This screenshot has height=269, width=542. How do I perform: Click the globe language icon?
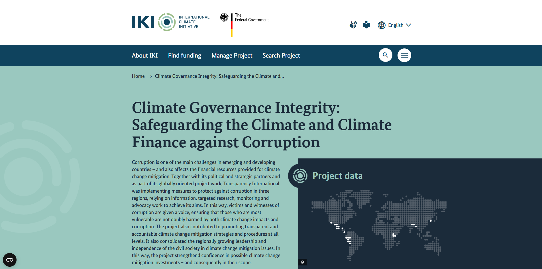tap(382, 25)
